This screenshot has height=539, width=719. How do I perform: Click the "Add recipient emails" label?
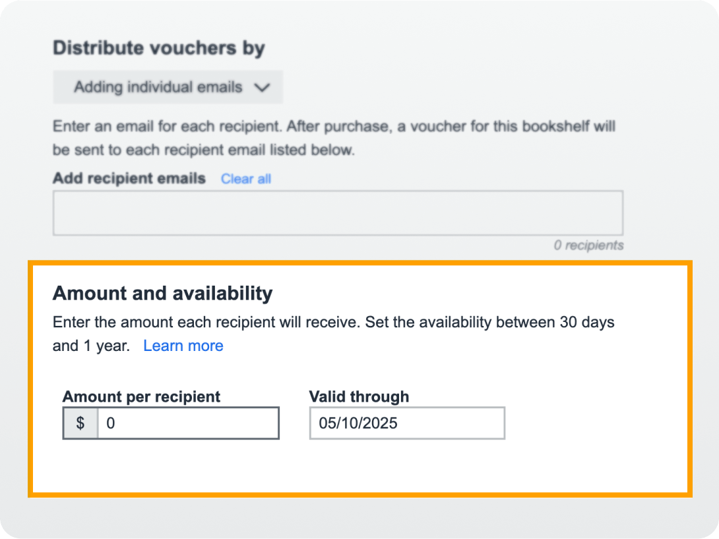129,179
